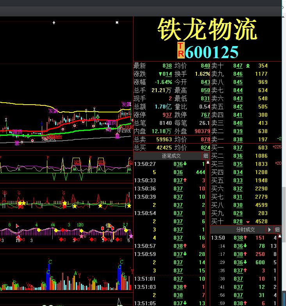Screen dimensions: 286x306
Task: Click the 13:51:01 tick trade row
Action: click(170, 279)
